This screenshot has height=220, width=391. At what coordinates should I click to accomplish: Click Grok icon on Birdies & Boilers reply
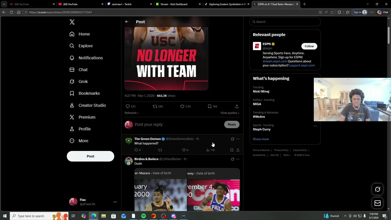tap(232, 159)
